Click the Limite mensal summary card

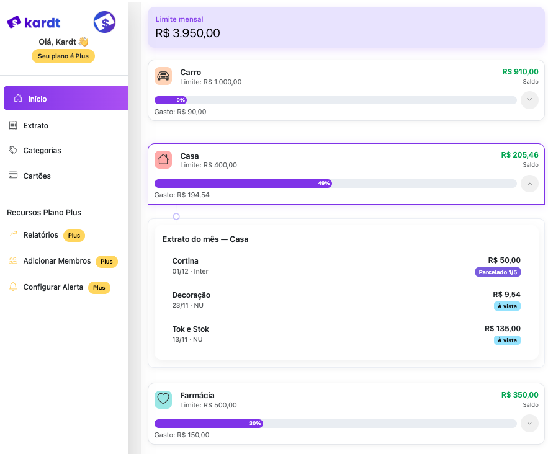346,27
